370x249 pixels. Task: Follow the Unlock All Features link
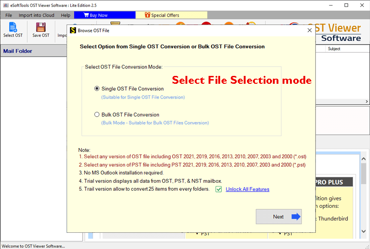point(247,189)
